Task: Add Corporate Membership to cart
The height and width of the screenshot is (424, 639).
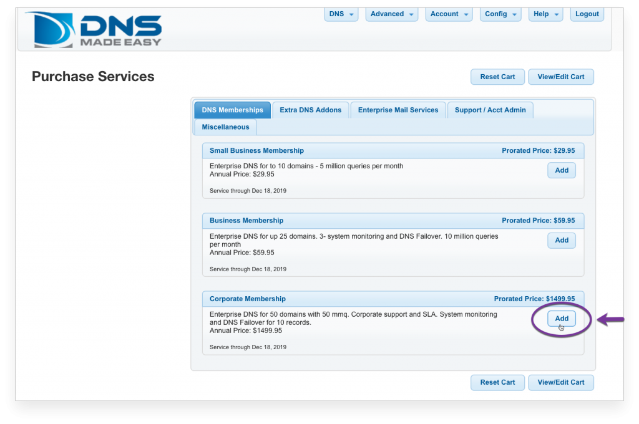Action: pyautogui.click(x=562, y=319)
